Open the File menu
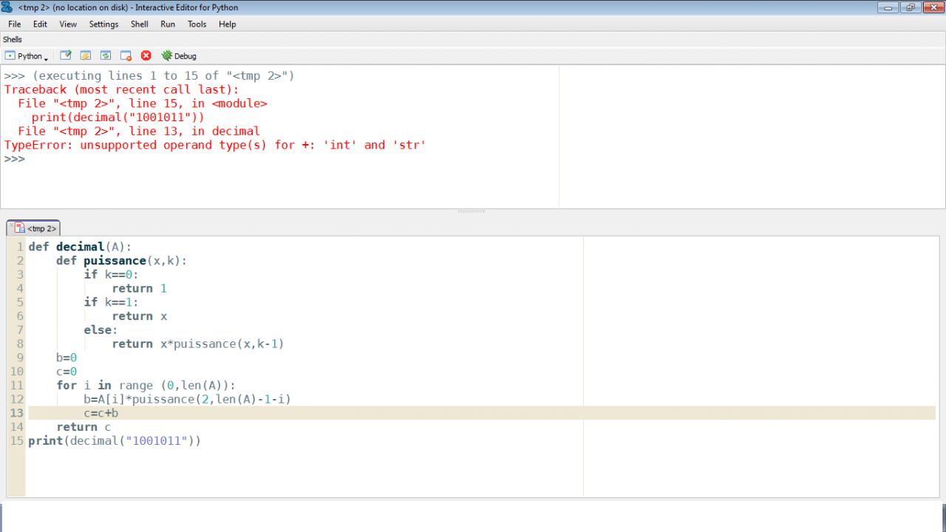The image size is (946, 532). (x=14, y=24)
